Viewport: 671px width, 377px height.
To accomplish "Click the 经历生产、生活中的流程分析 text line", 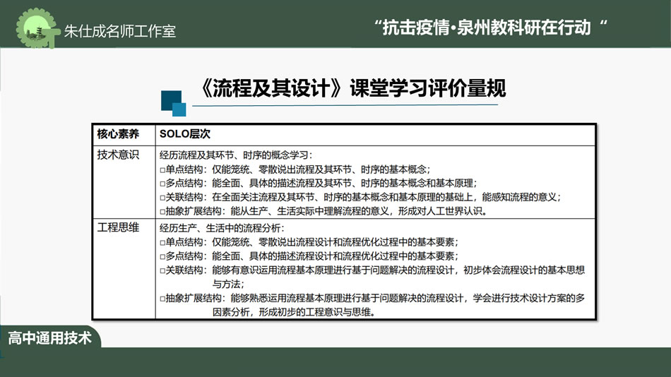I will point(222,227).
